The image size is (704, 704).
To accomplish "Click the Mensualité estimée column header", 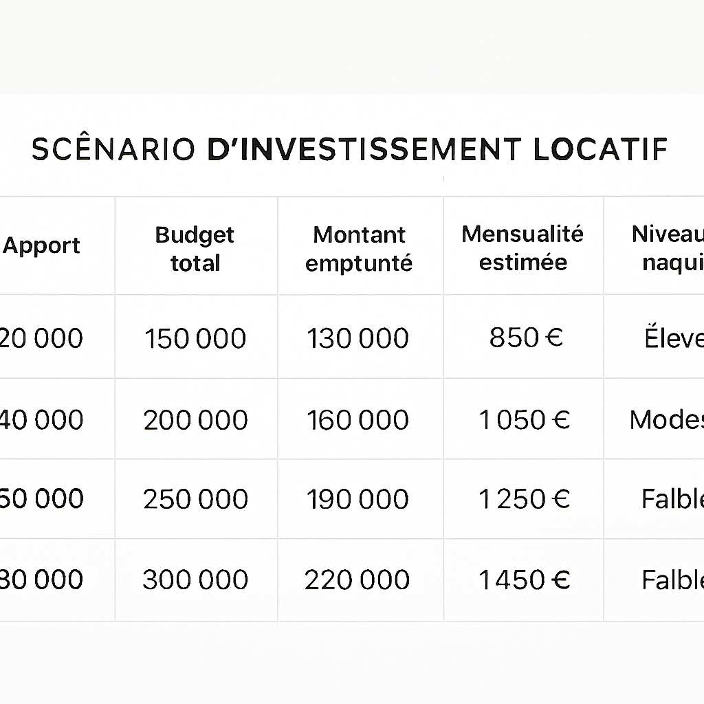I will (x=522, y=247).
